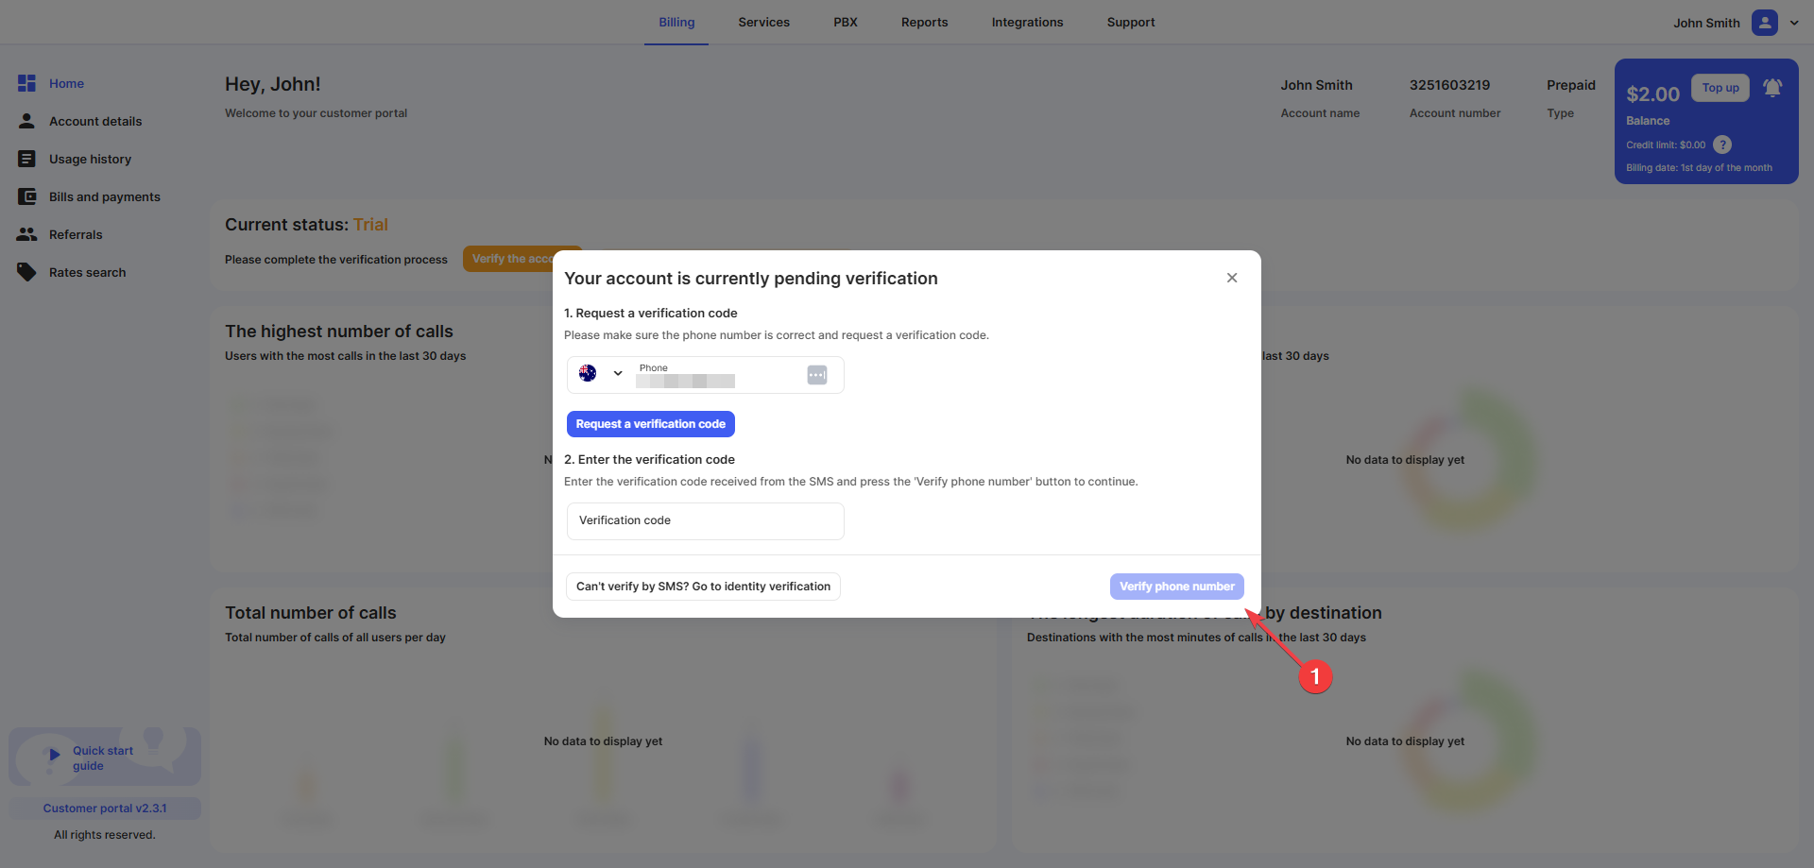1814x868 pixels.
Task: Close the pending verification dialog
Action: [1232, 278]
